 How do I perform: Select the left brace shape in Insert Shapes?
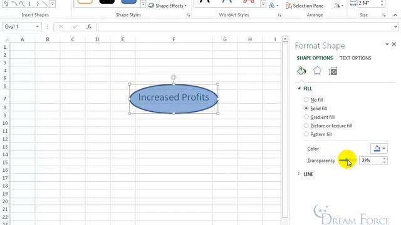pos(29,4)
